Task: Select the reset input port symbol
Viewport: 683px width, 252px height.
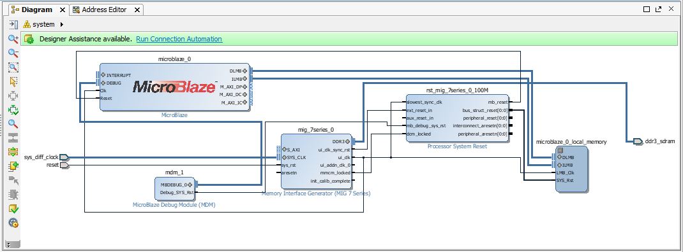Action: coord(64,165)
